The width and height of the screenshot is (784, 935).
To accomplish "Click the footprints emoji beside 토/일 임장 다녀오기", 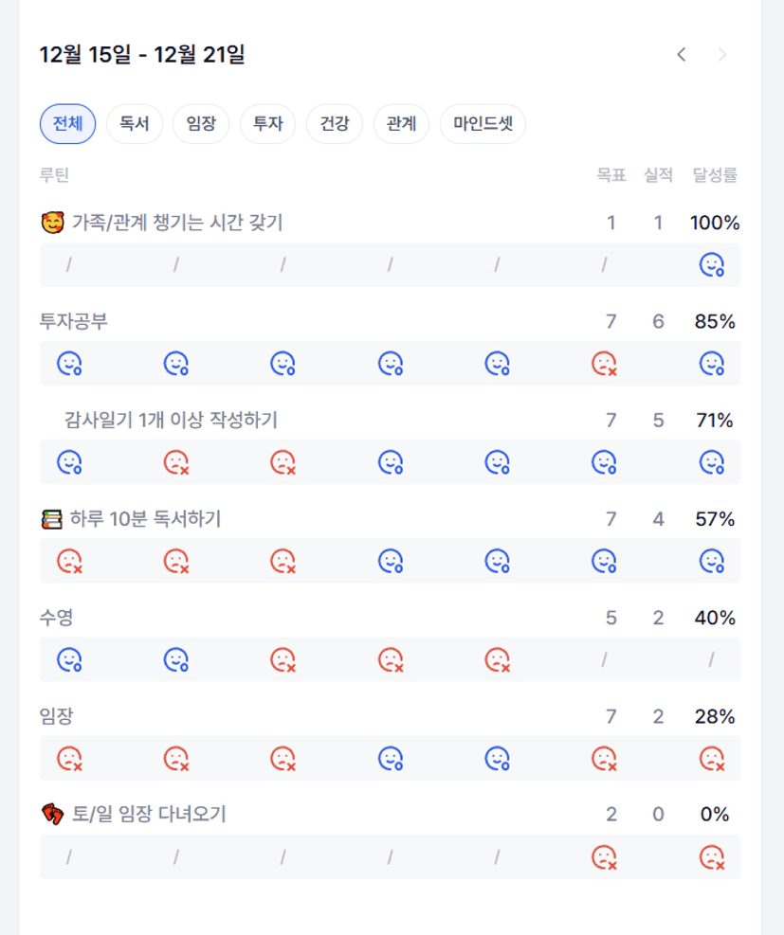I will pos(52,814).
